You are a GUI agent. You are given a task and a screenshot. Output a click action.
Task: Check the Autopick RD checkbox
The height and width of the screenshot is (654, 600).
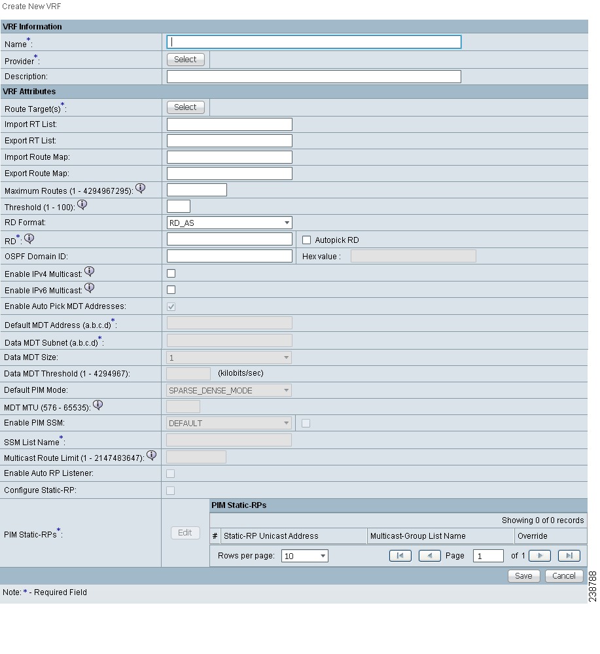(x=306, y=240)
